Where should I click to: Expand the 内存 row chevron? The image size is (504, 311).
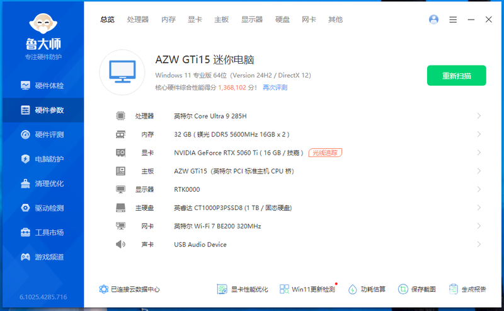pyautogui.click(x=479, y=134)
